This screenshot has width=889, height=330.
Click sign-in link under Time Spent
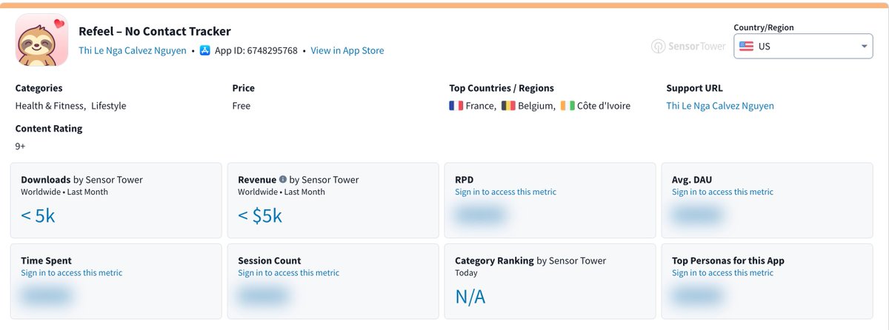72,273
